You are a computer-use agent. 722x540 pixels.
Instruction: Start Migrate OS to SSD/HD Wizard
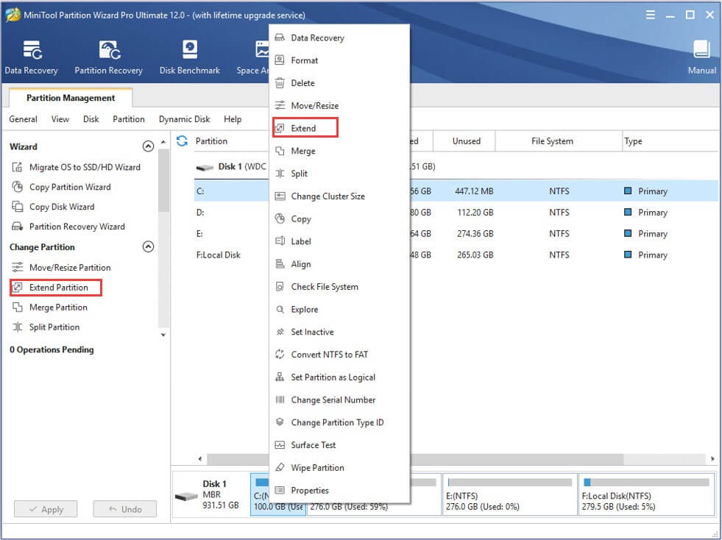pos(76,167)
